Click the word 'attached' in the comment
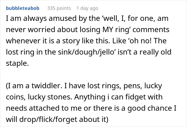The height and width of the screenshot is (127, 187). tap(44, 108)
